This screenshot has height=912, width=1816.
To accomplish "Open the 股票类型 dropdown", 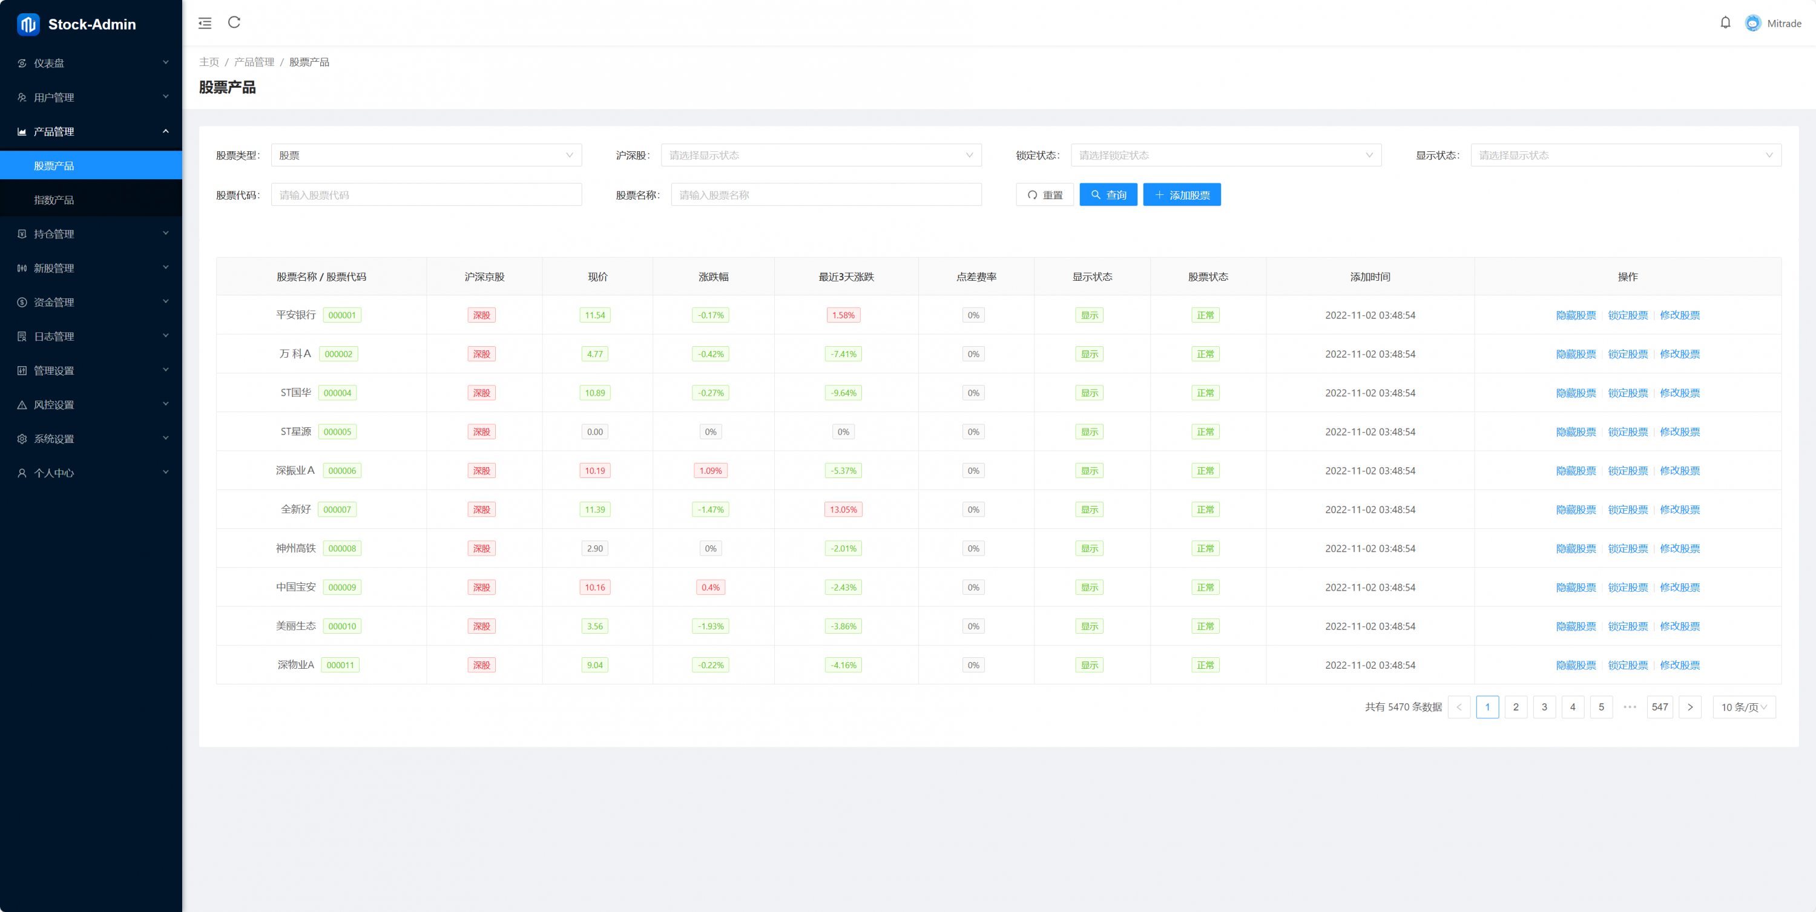I will tap(426, 155).
